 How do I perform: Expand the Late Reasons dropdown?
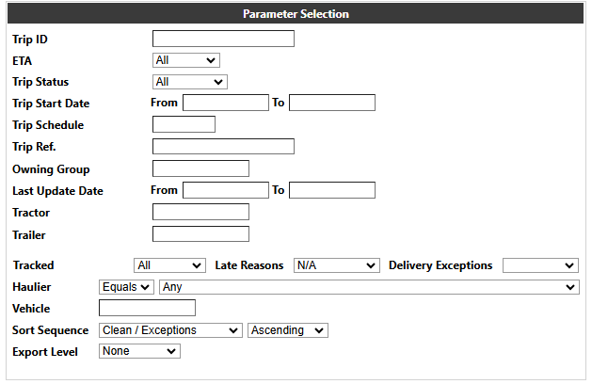pos(336,265)
